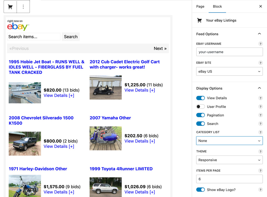Viewport: 267px width, 197px height.
Task: Click help icon beside Category List
Action: [x=260, y=132]
